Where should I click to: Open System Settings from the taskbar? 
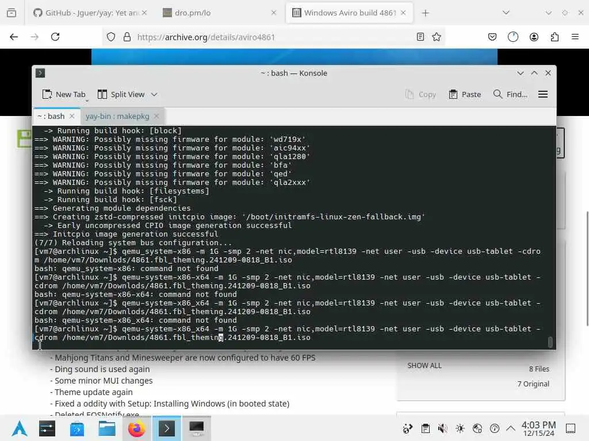tap(47, 428)
